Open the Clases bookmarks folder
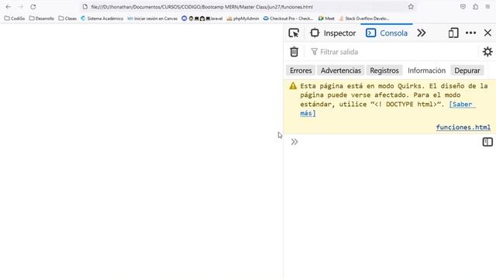 coord(67,19)
